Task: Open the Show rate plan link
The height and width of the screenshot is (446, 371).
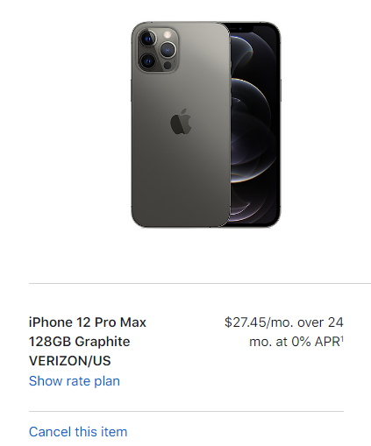Action: 75,381
